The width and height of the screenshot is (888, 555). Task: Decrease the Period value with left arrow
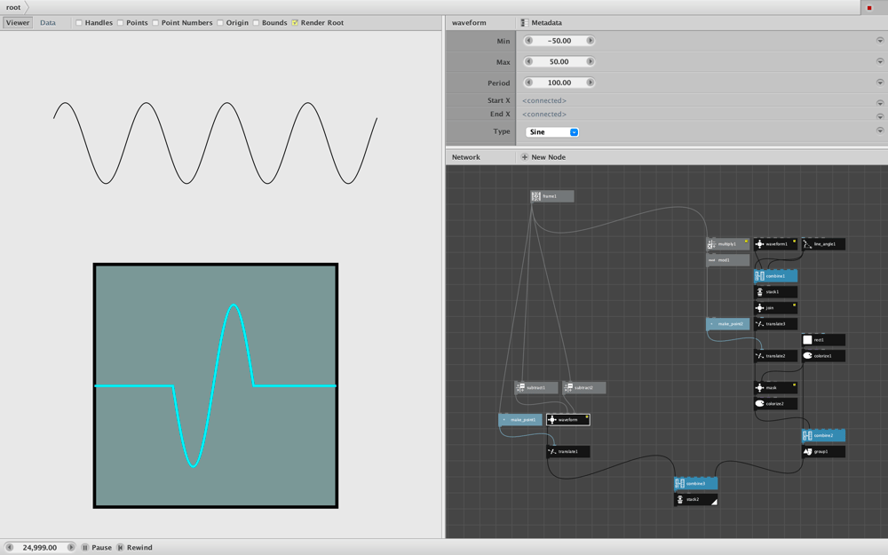(528, 83)
